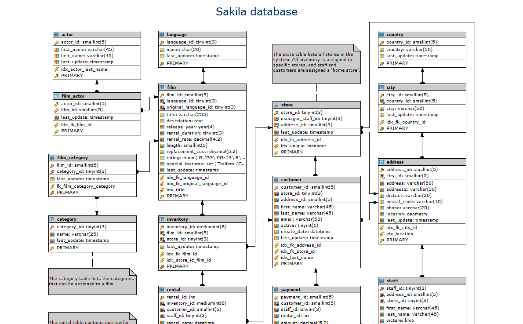Click the picture: blob column in staff table
Viewport: 523px width, 324px height.
pyautogui.click(x=400, y=320)
